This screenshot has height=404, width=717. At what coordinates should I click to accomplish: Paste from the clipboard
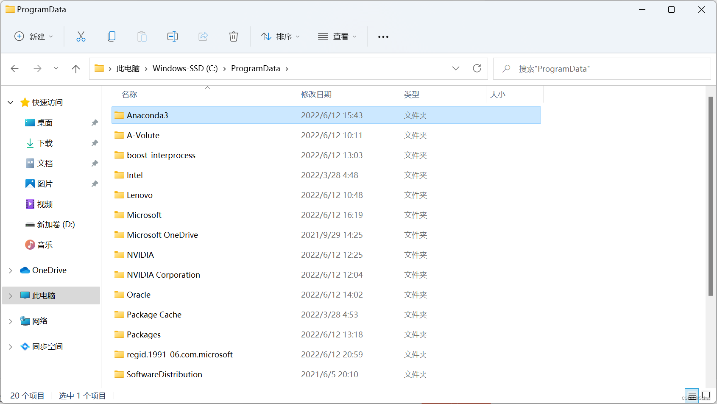point(142,36)
